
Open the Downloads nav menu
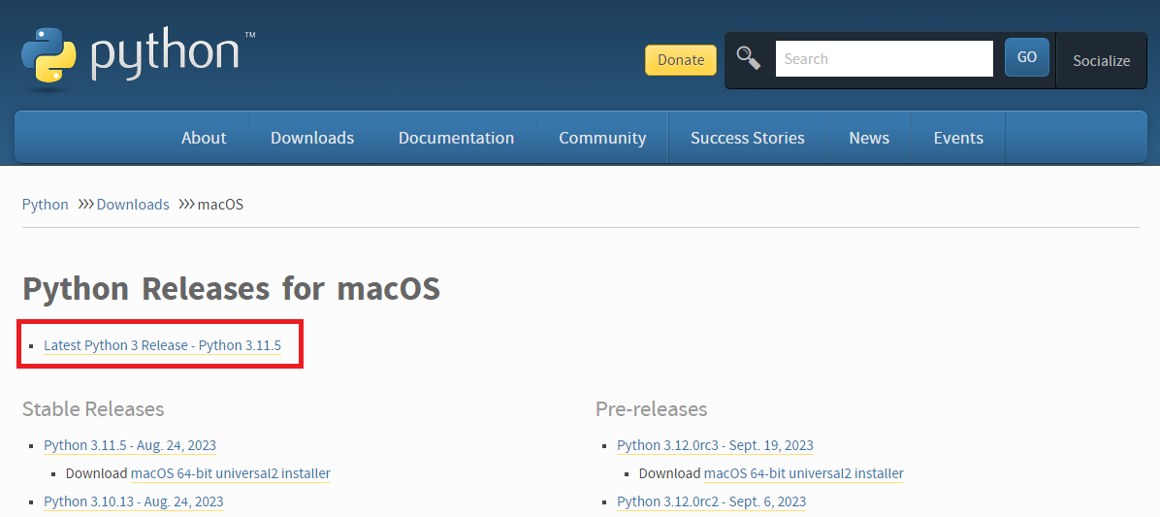click(x=312, y=138)
